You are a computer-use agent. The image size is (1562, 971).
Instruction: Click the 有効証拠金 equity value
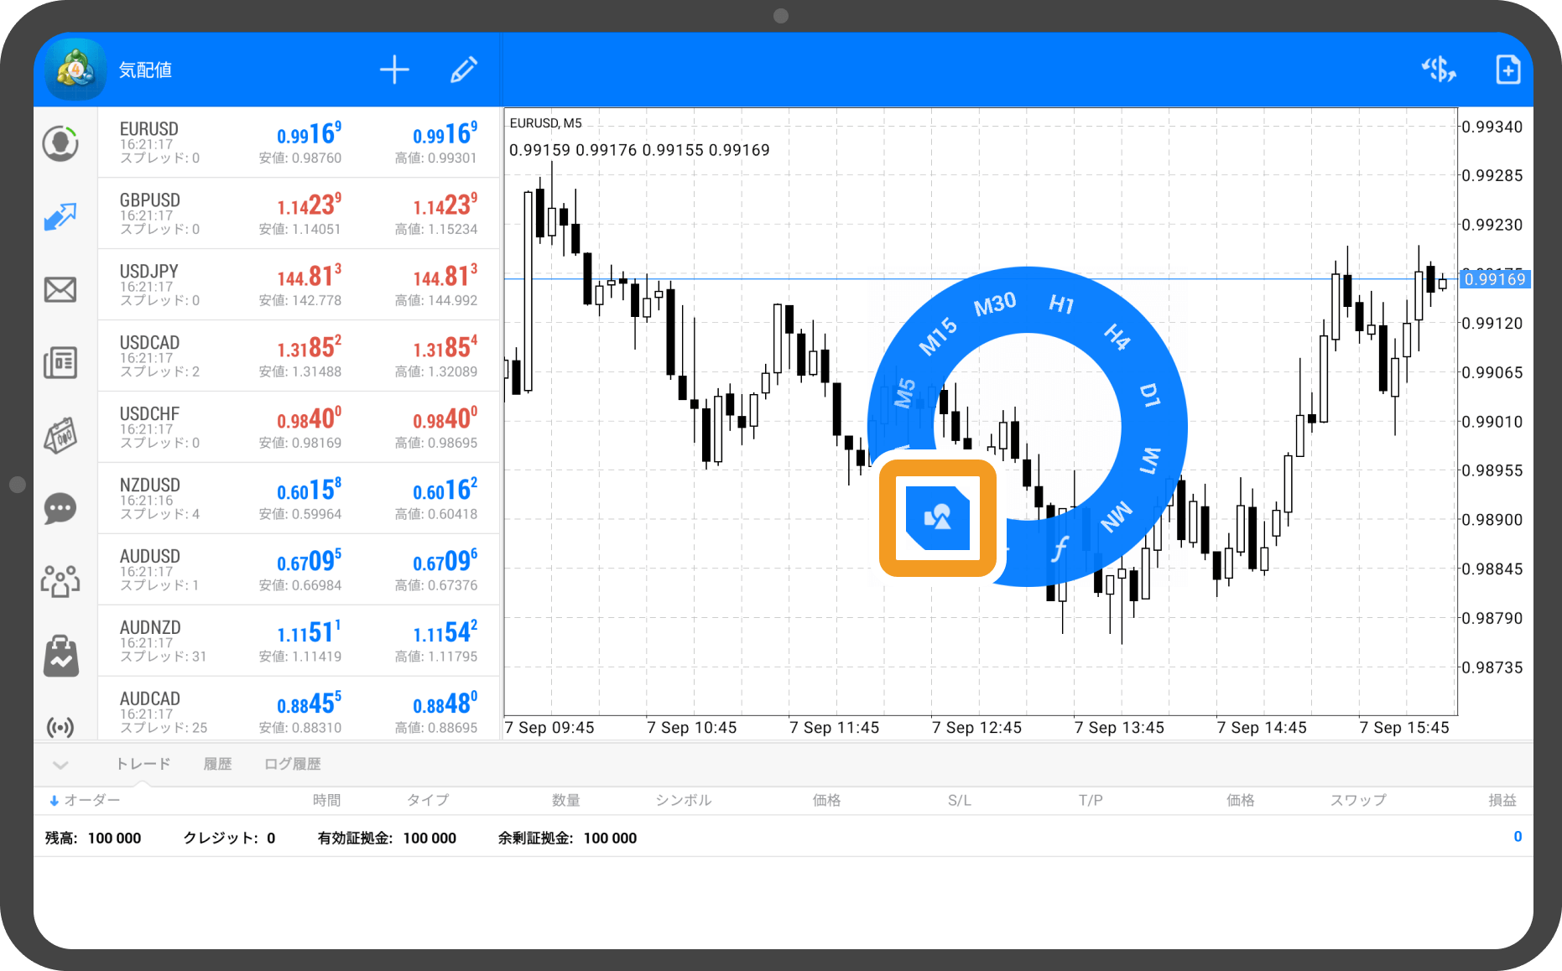click(430, 838)
